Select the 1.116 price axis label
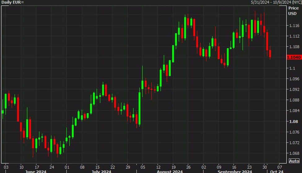Image resolution: width=302 pixels, height=173 pixels. click(294, 25)
